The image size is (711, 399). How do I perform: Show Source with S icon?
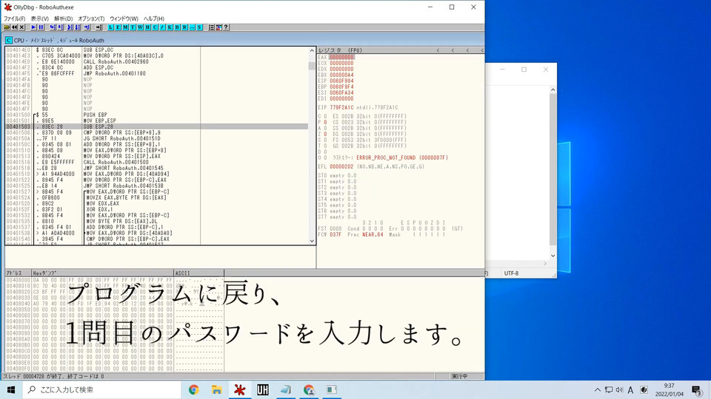(x=199, y=27)
